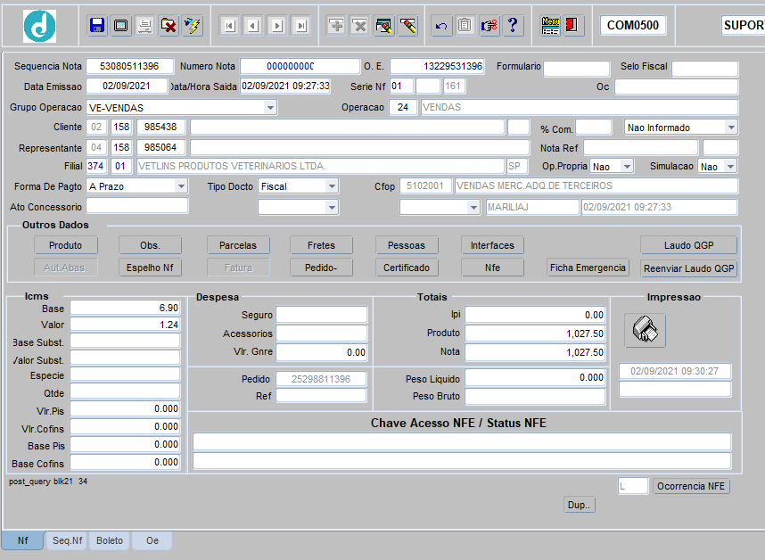Viewport: 765px width, 560px height.
Task: Open empty dropdown left of MARILIAJ field
Action: point(473,207)
